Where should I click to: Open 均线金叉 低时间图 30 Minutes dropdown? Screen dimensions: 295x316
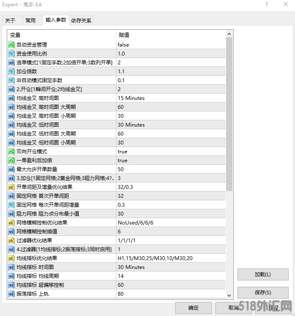[169, 125]
